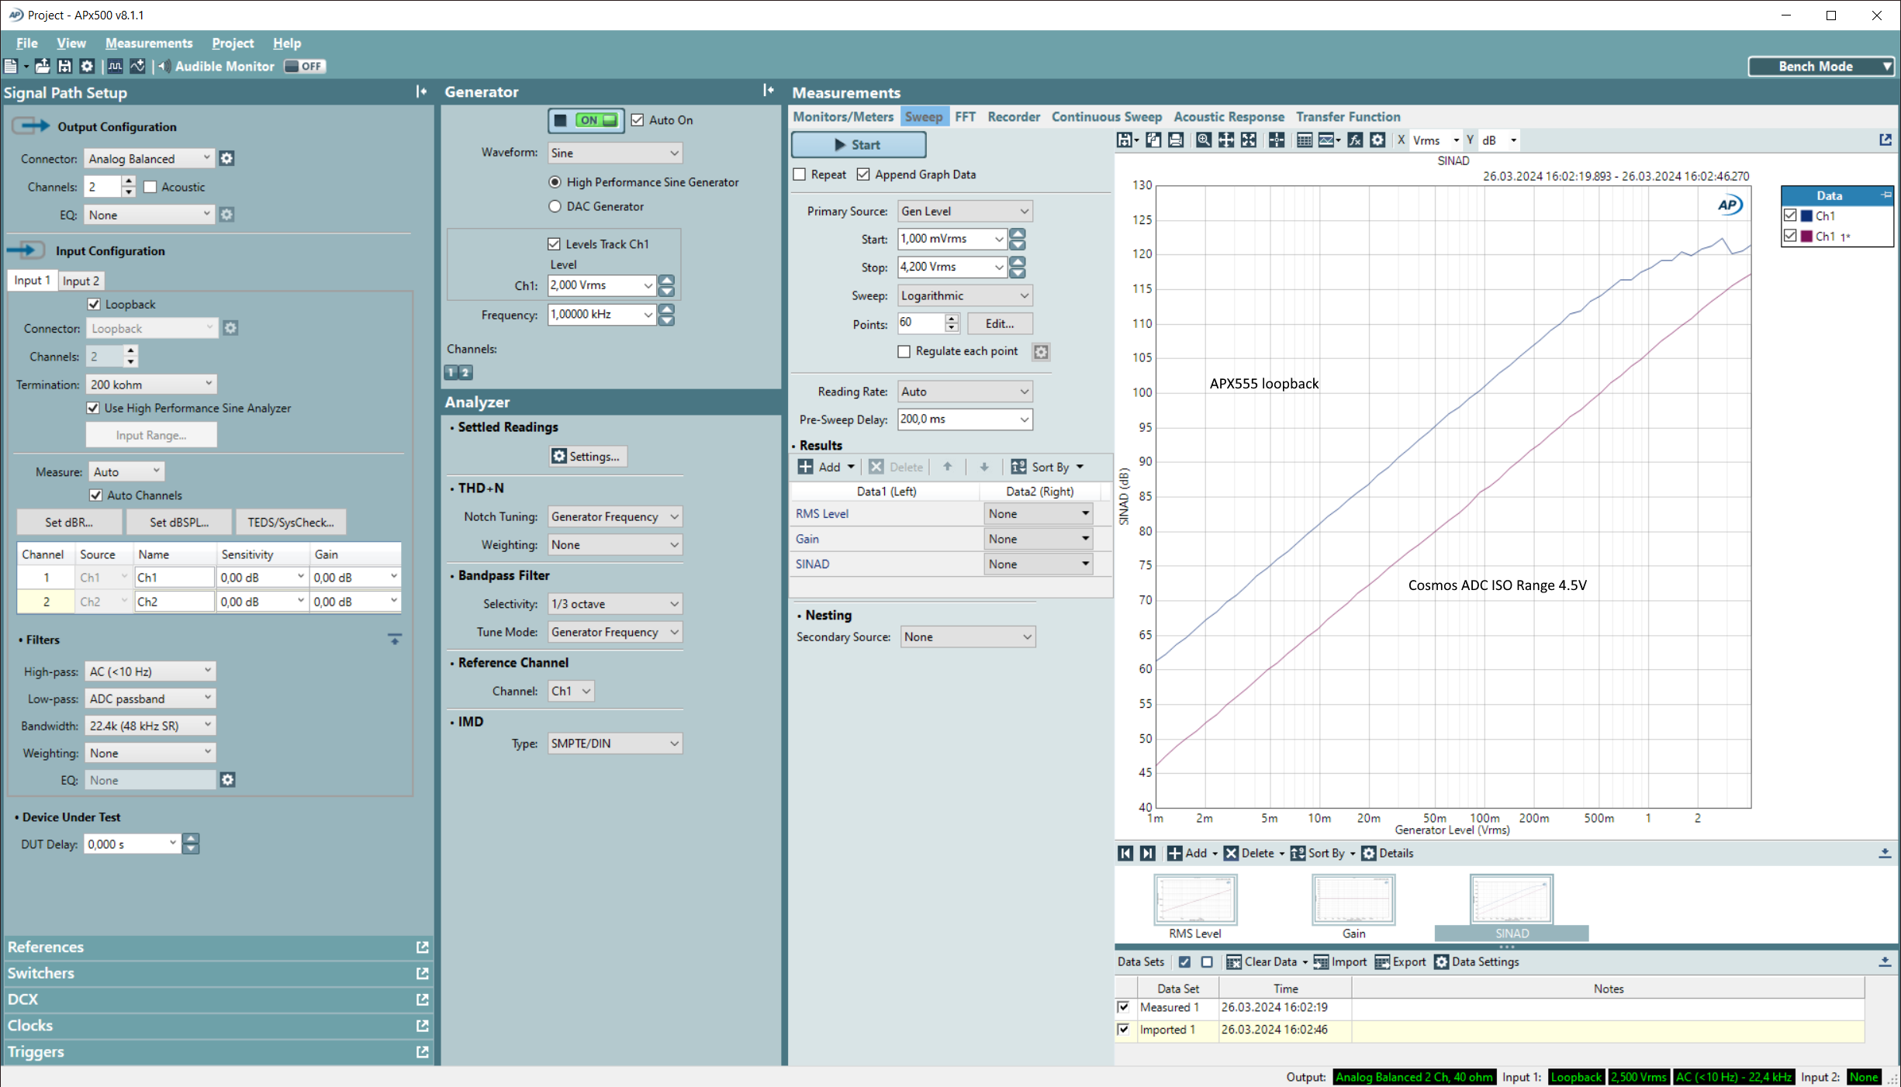Click the Set dBR button

(x=69, y=523)
